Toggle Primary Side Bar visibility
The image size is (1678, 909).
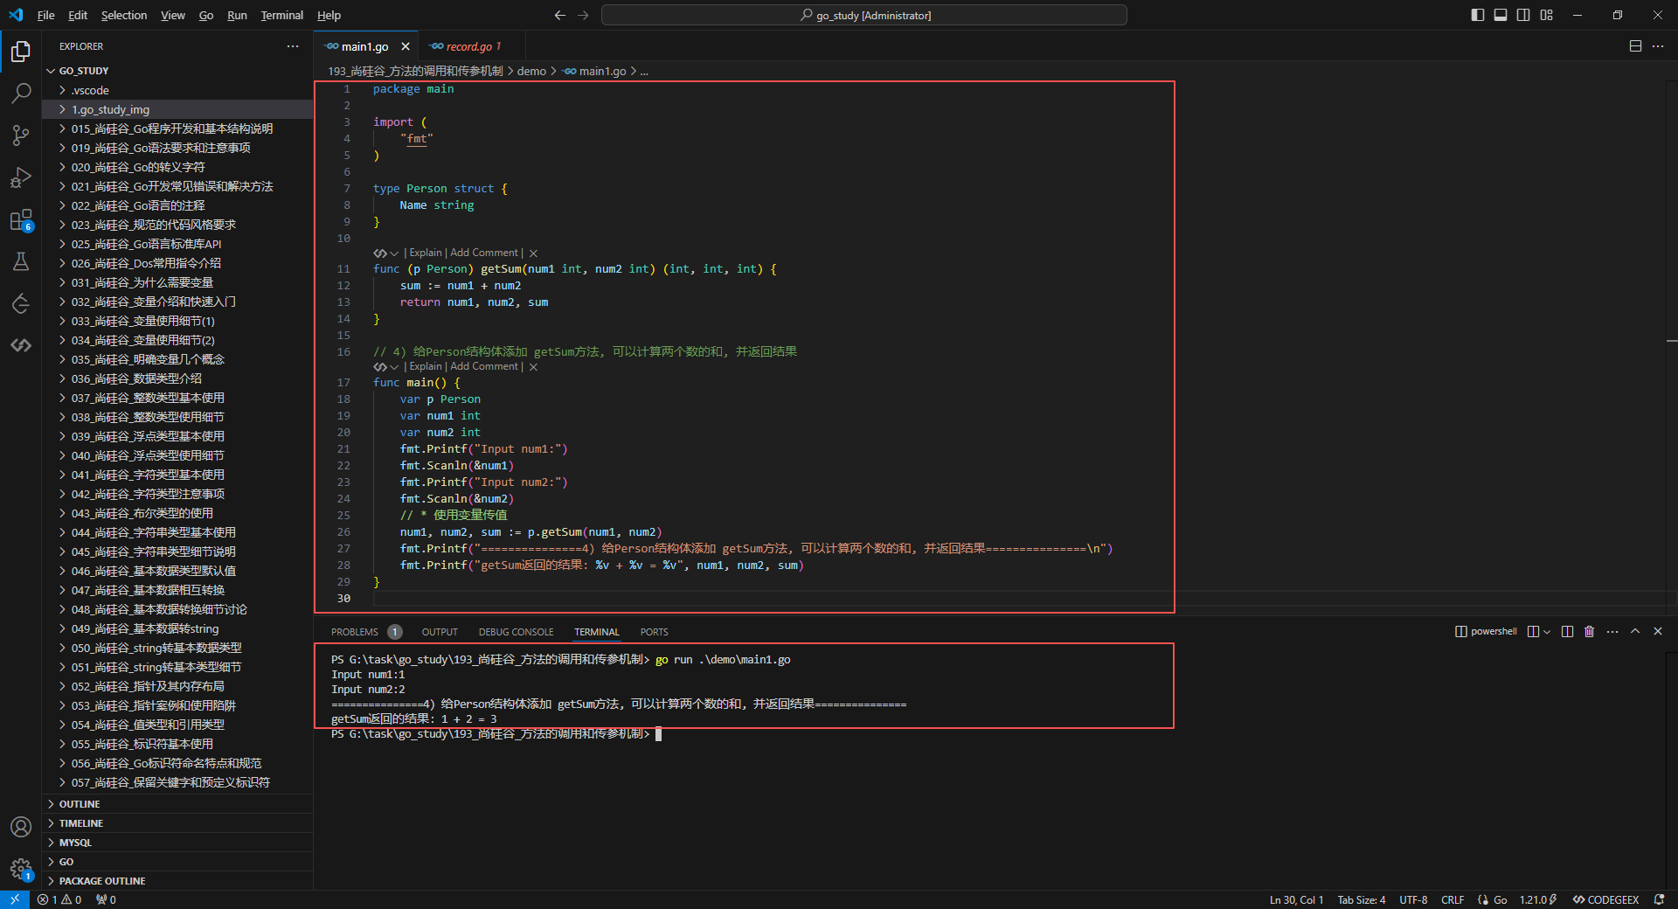click(x=1478, y=15)
